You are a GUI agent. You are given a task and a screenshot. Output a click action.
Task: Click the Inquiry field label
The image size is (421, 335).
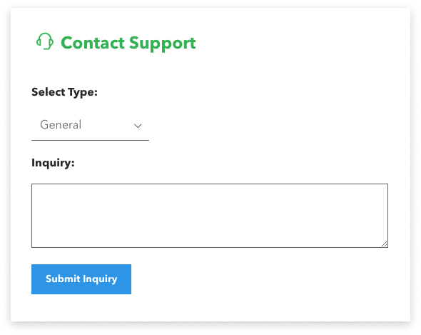pos(53,163)
